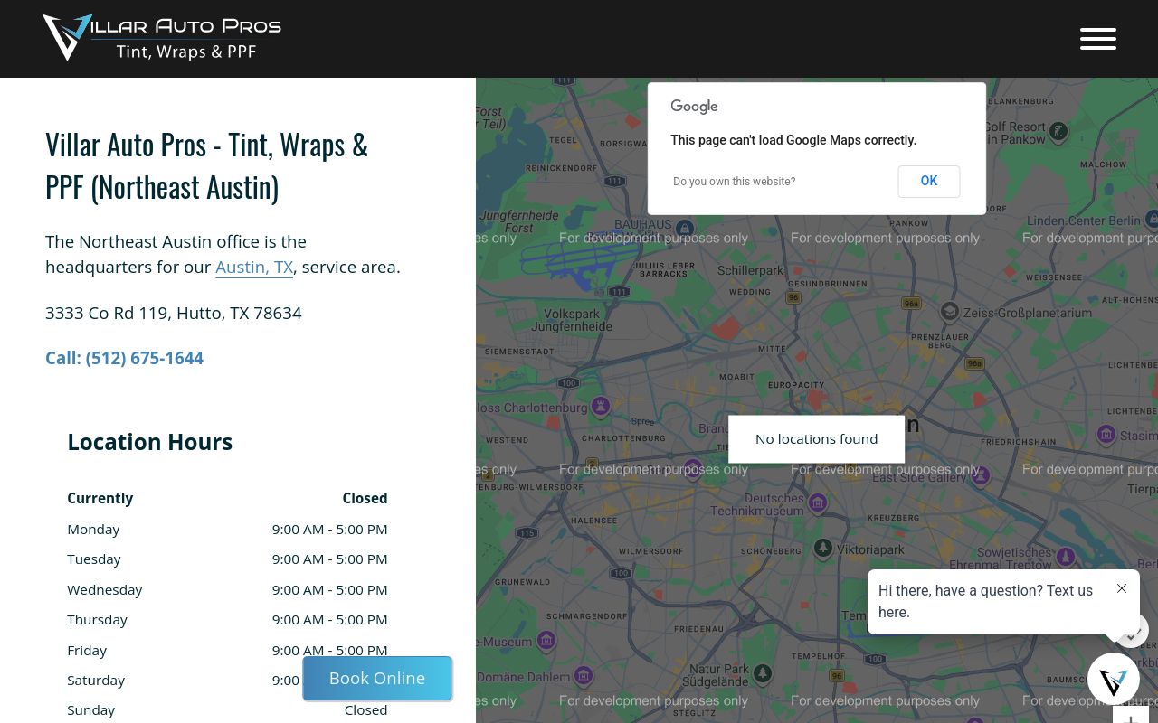Close the chat prompt bubble
1158x723 pixels.
[x=1122, y=588]
